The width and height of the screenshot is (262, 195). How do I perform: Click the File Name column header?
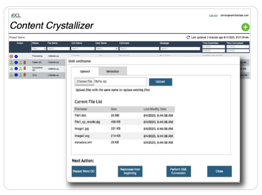pyautogui.click(x=52, y=43)
